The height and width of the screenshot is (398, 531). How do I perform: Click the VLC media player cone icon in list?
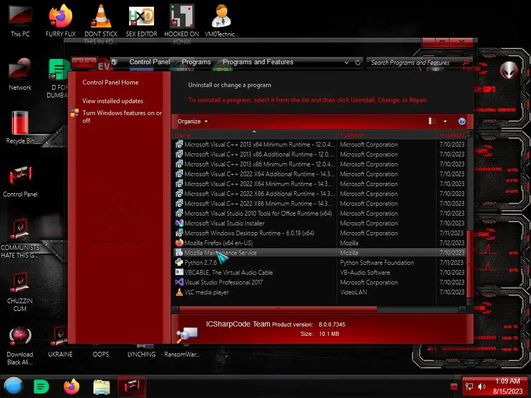coord(179,292)
